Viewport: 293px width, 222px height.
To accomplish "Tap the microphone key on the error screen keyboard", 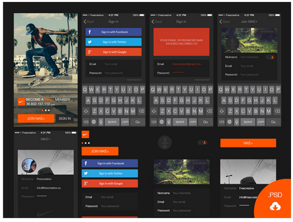I will [169, 122].
